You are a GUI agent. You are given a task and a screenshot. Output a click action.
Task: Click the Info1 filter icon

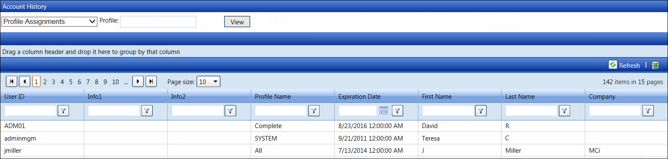point(147,111)
